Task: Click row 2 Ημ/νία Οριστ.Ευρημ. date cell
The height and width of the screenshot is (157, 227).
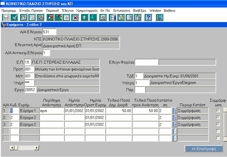Action: (x=95, y=117)
